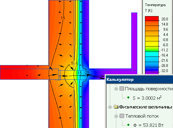Click green bullet next to Ф = 53.821 Вт
The width and height of the screenshot is (173, 128).
pos(128,125)
